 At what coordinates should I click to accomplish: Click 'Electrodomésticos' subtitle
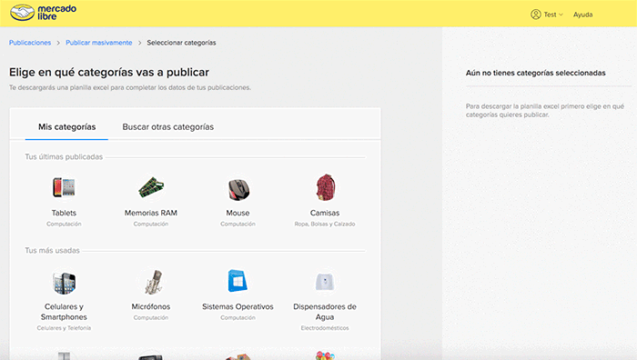tap(325, 328)
